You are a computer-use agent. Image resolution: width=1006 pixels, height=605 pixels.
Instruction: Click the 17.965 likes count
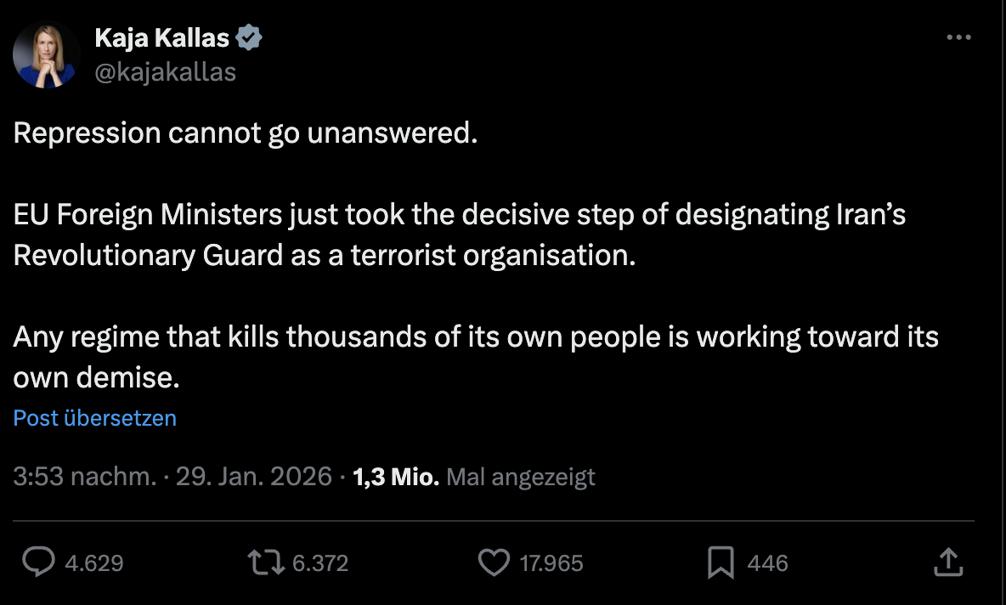pyautogui.click(x=551, y=563)
